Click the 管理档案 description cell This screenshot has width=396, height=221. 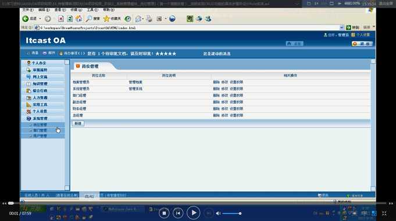pyautogui.click(x=135, y=82)
